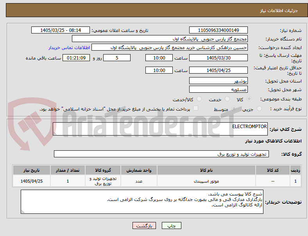Click the need number field 1105096334000149

coord(218,30)
